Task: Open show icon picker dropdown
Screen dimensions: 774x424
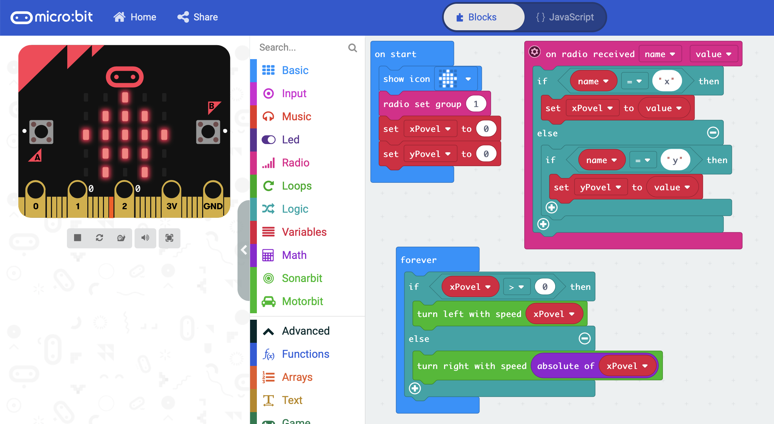Action: 468,79
